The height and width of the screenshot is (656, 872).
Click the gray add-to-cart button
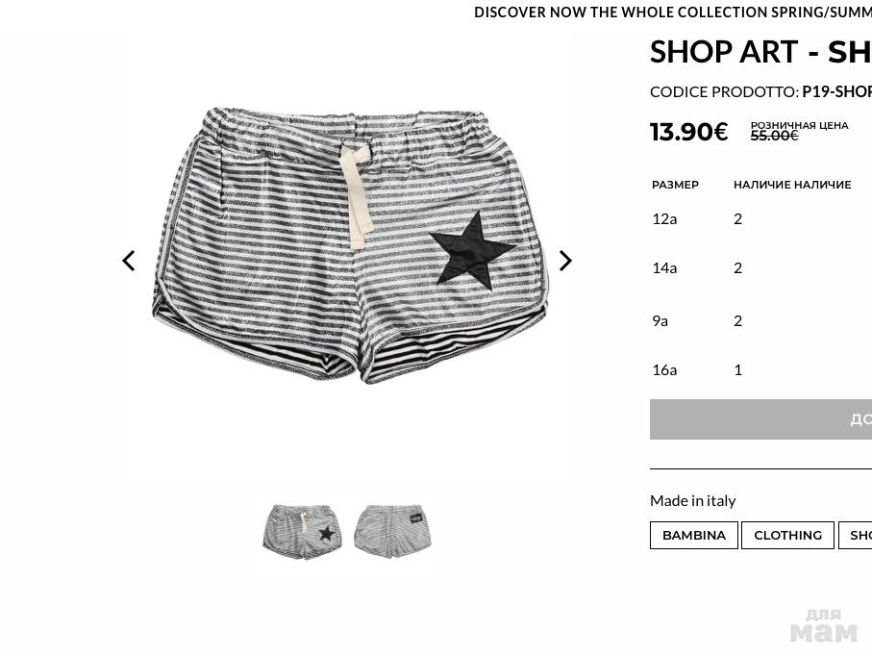coord(760,419)
